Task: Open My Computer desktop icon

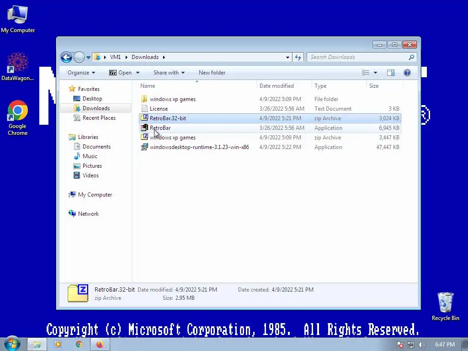Action: pyautogui.click(x=18, y=19)
